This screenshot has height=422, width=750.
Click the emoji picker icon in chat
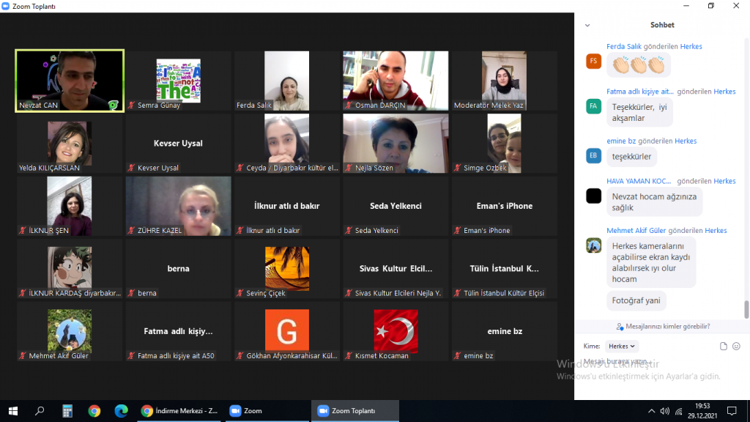(x=736, y=346)
